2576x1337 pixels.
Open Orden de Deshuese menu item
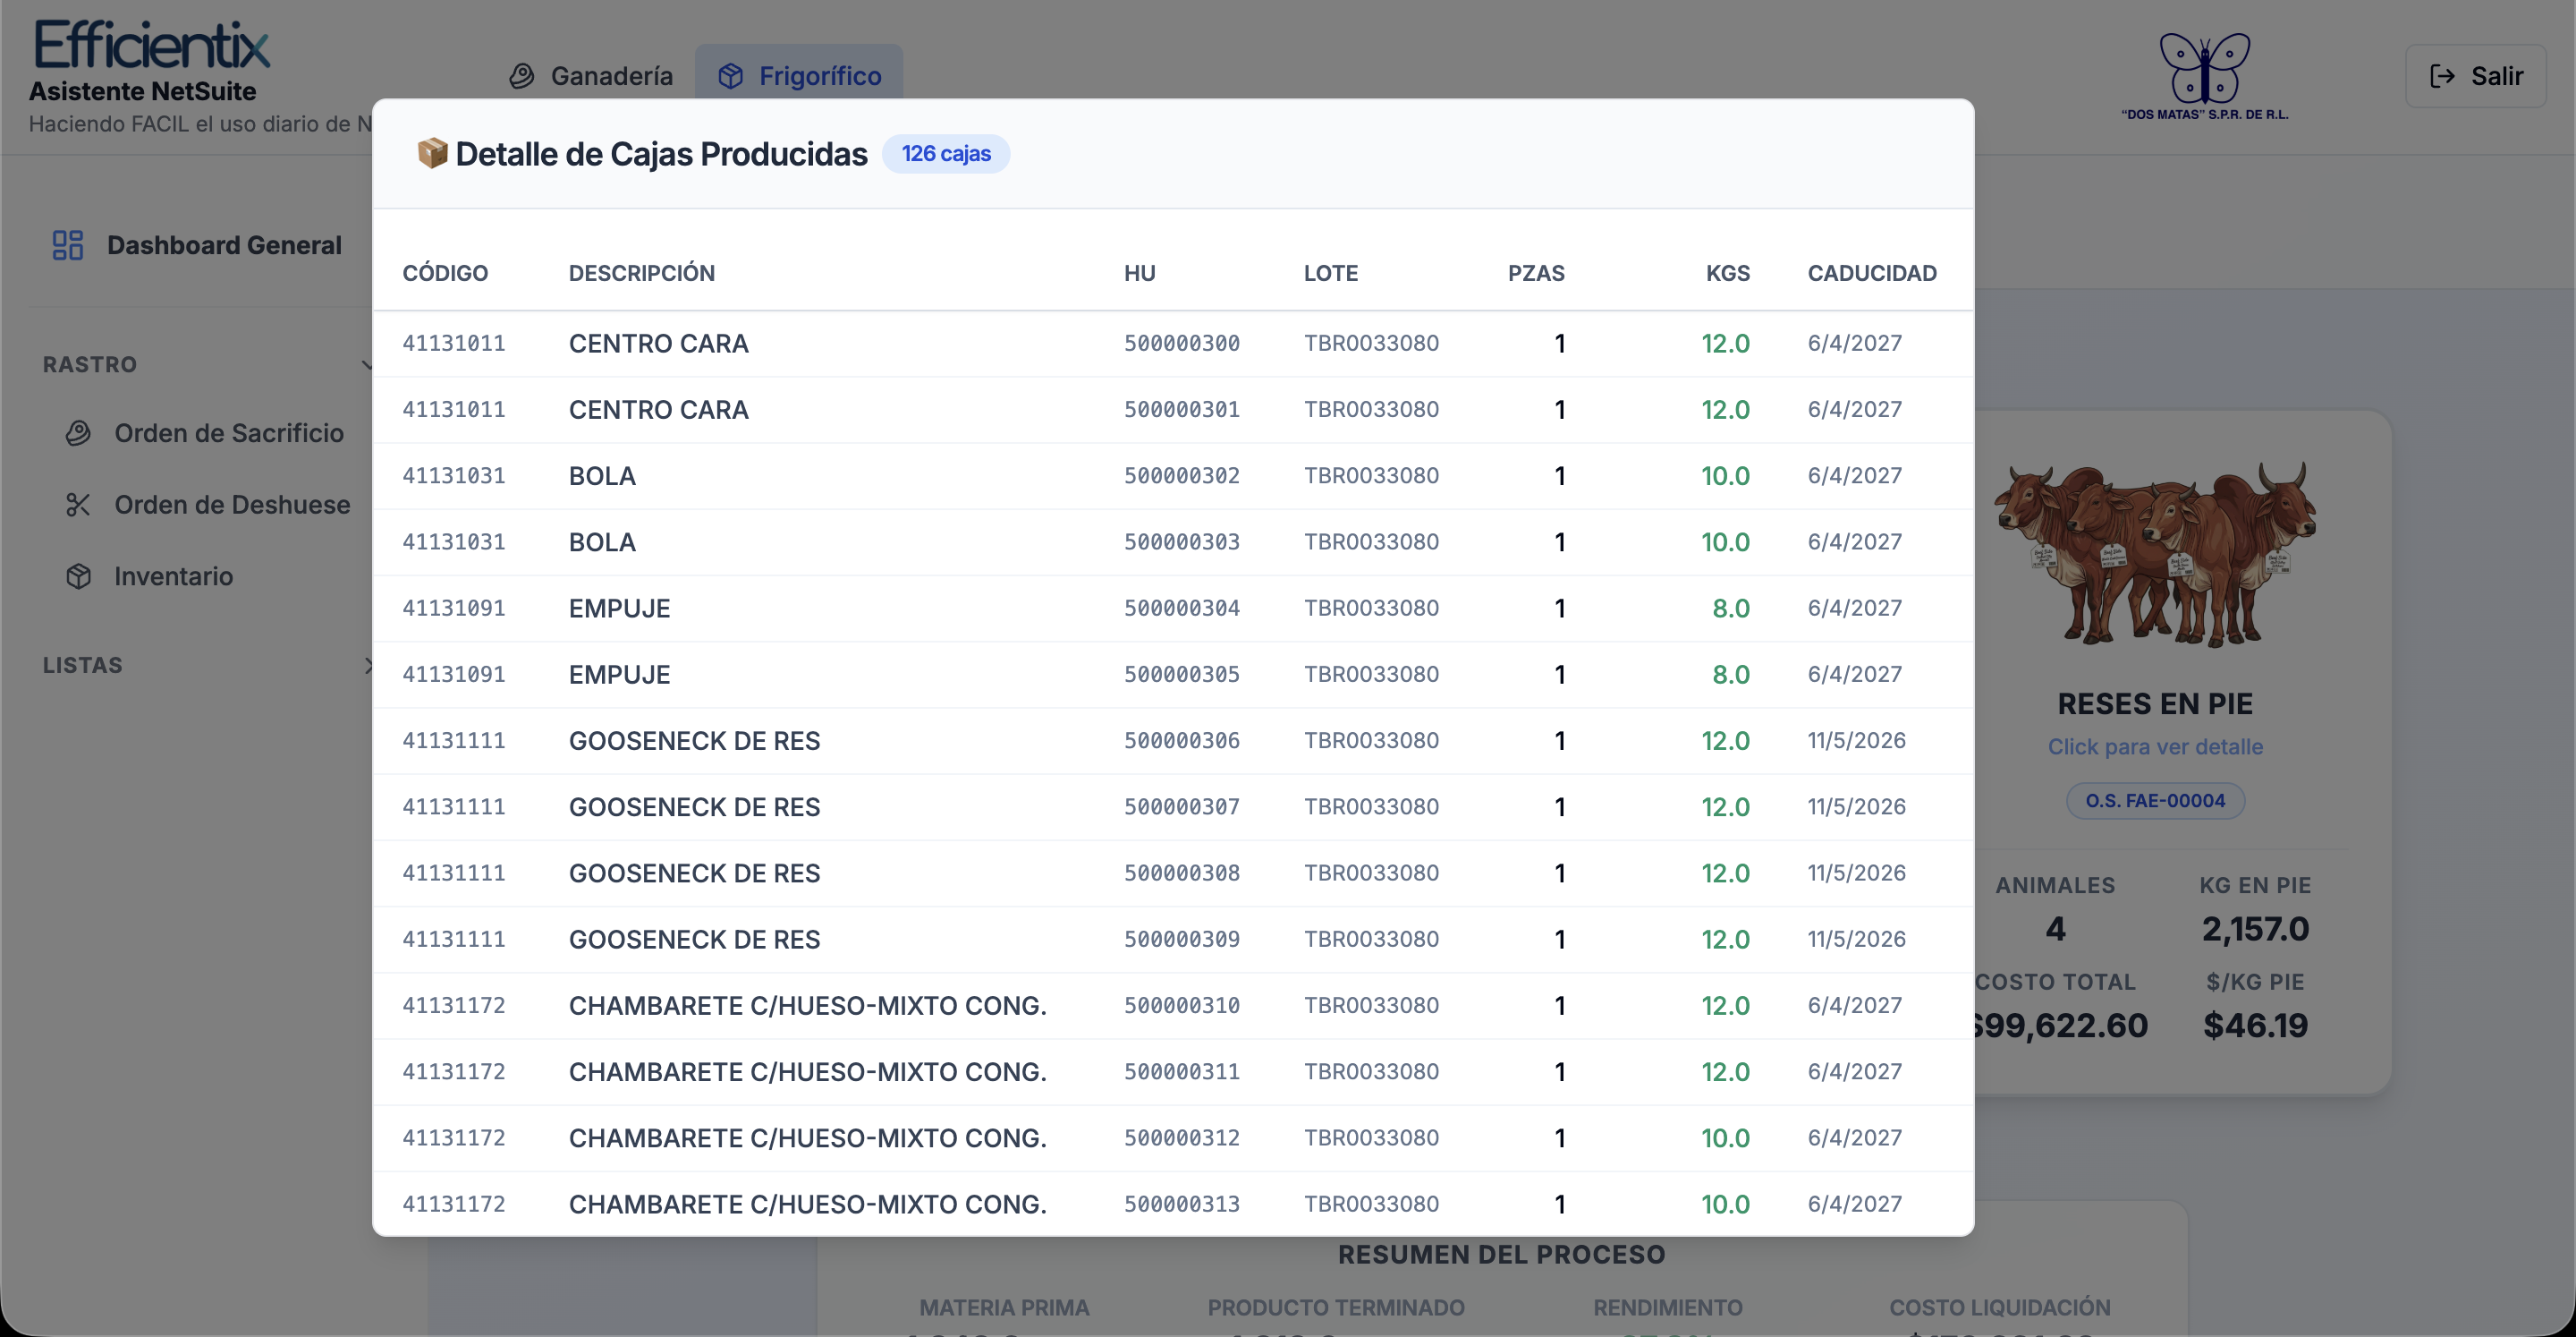coord(208,506)
